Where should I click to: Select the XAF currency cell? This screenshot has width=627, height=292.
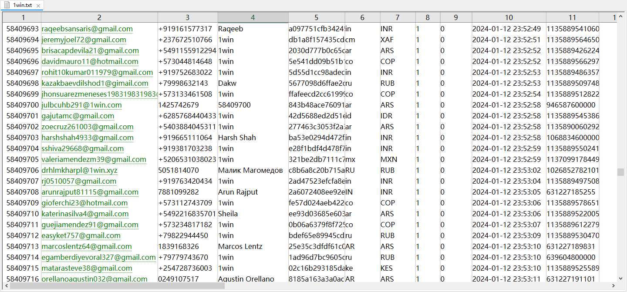(387, 40)
